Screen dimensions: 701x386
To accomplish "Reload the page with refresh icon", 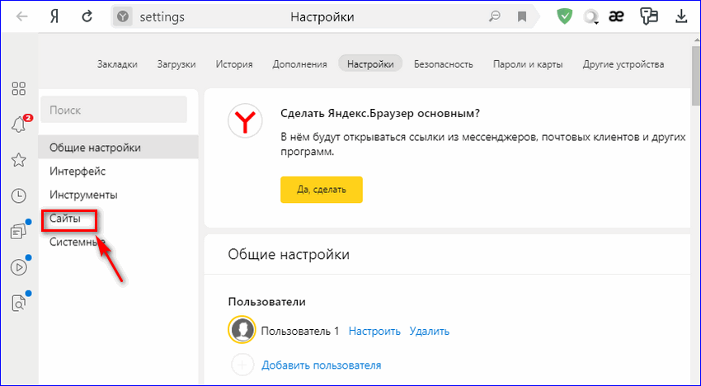I will [87, 17].
